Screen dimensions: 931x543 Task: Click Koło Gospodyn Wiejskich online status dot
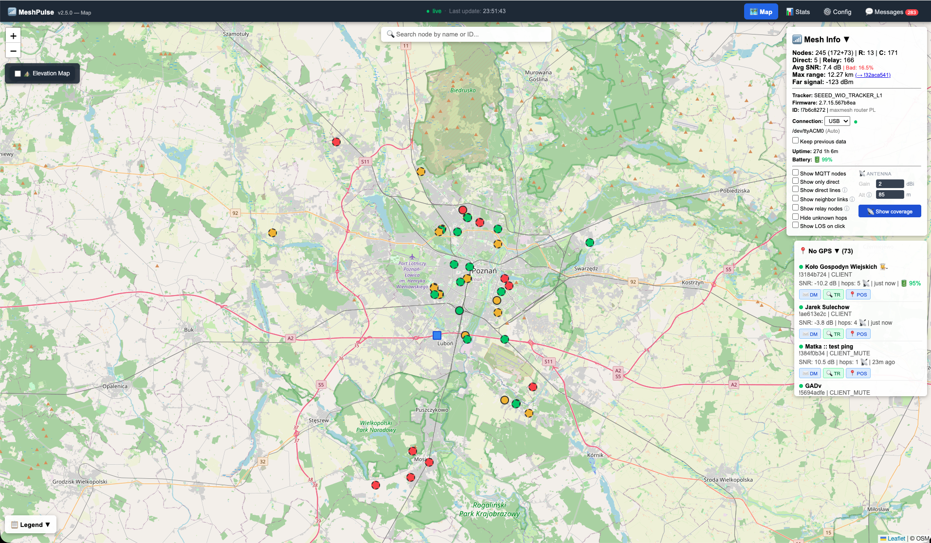[801, 267]
